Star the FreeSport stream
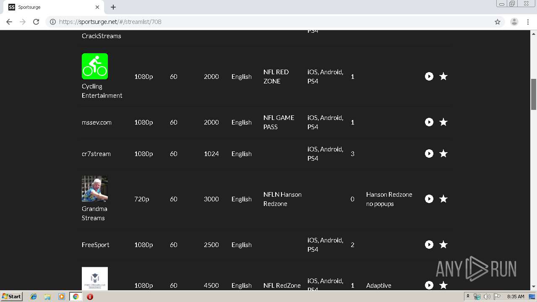 (443, 245)
